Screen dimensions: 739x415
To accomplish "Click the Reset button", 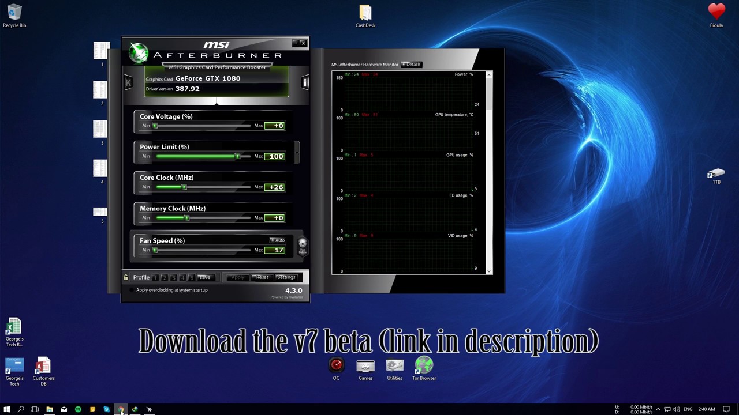I will tap(262, 277).
